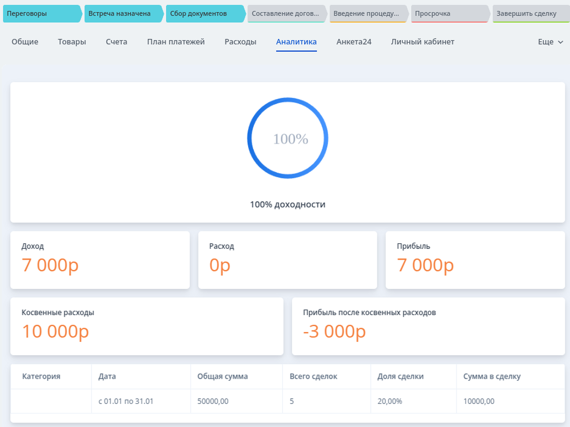Screen dimensions: 570x427
Task: Open the Расходы tab
Action: click(x=240, y=42)
